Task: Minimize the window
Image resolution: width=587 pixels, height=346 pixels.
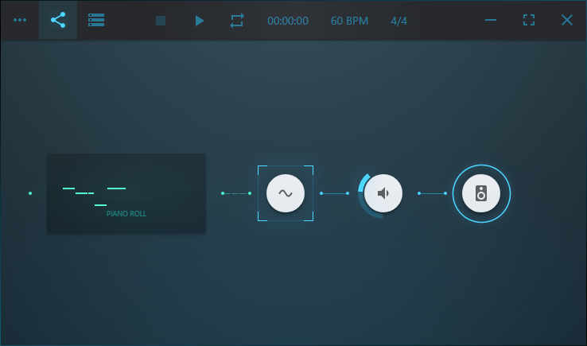Action: click(491, 20)
